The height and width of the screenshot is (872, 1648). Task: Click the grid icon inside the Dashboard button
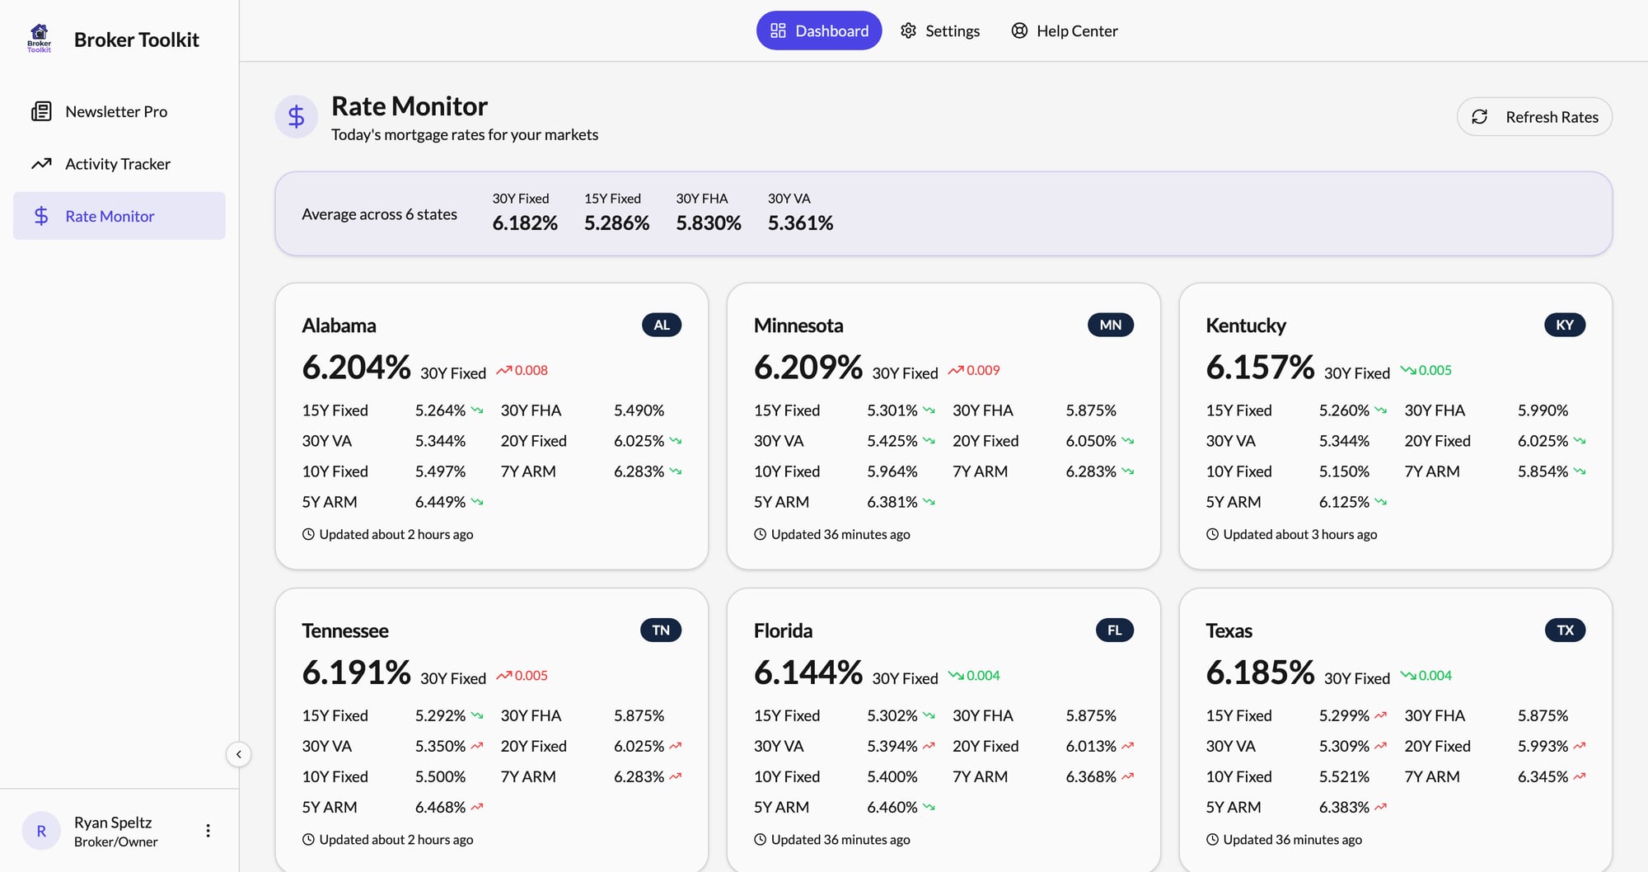(x=778, y=30)
